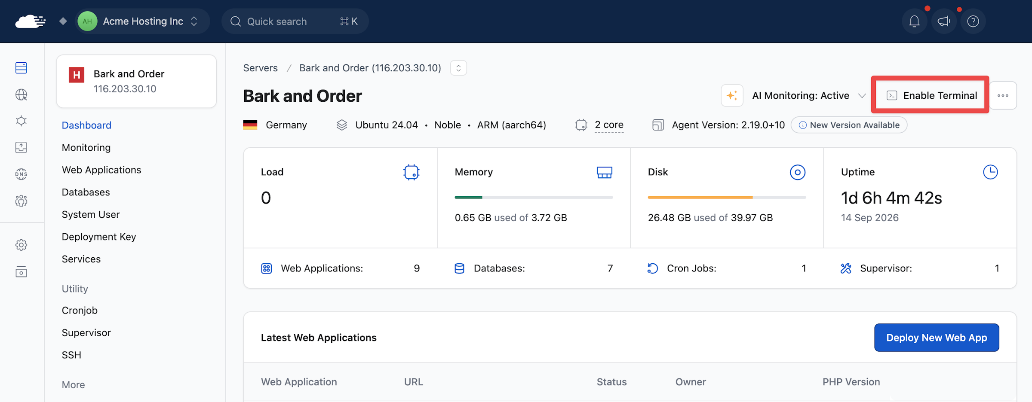Screen dimensions: 1032x402
Task: Open the servers icon in left rail
Action: 21,68
